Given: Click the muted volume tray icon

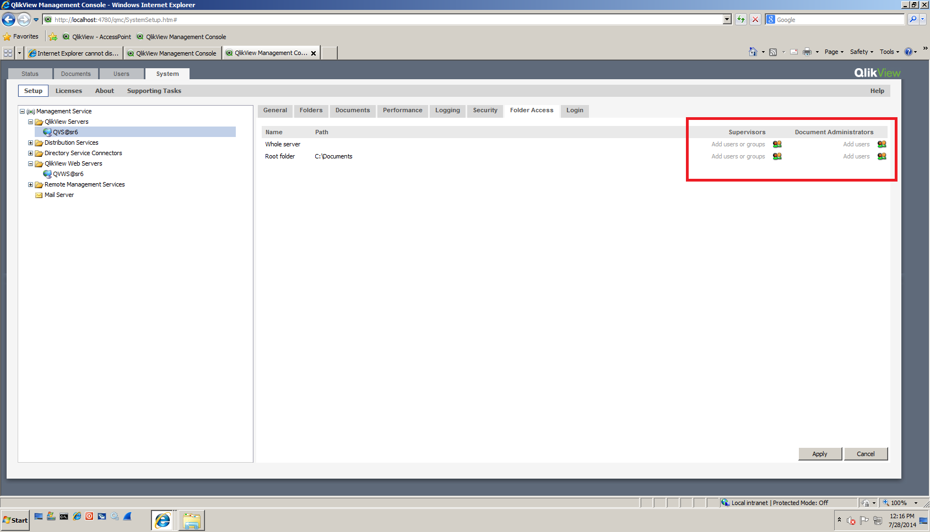Looking at the screenshot, I should [x=851, y=520].
